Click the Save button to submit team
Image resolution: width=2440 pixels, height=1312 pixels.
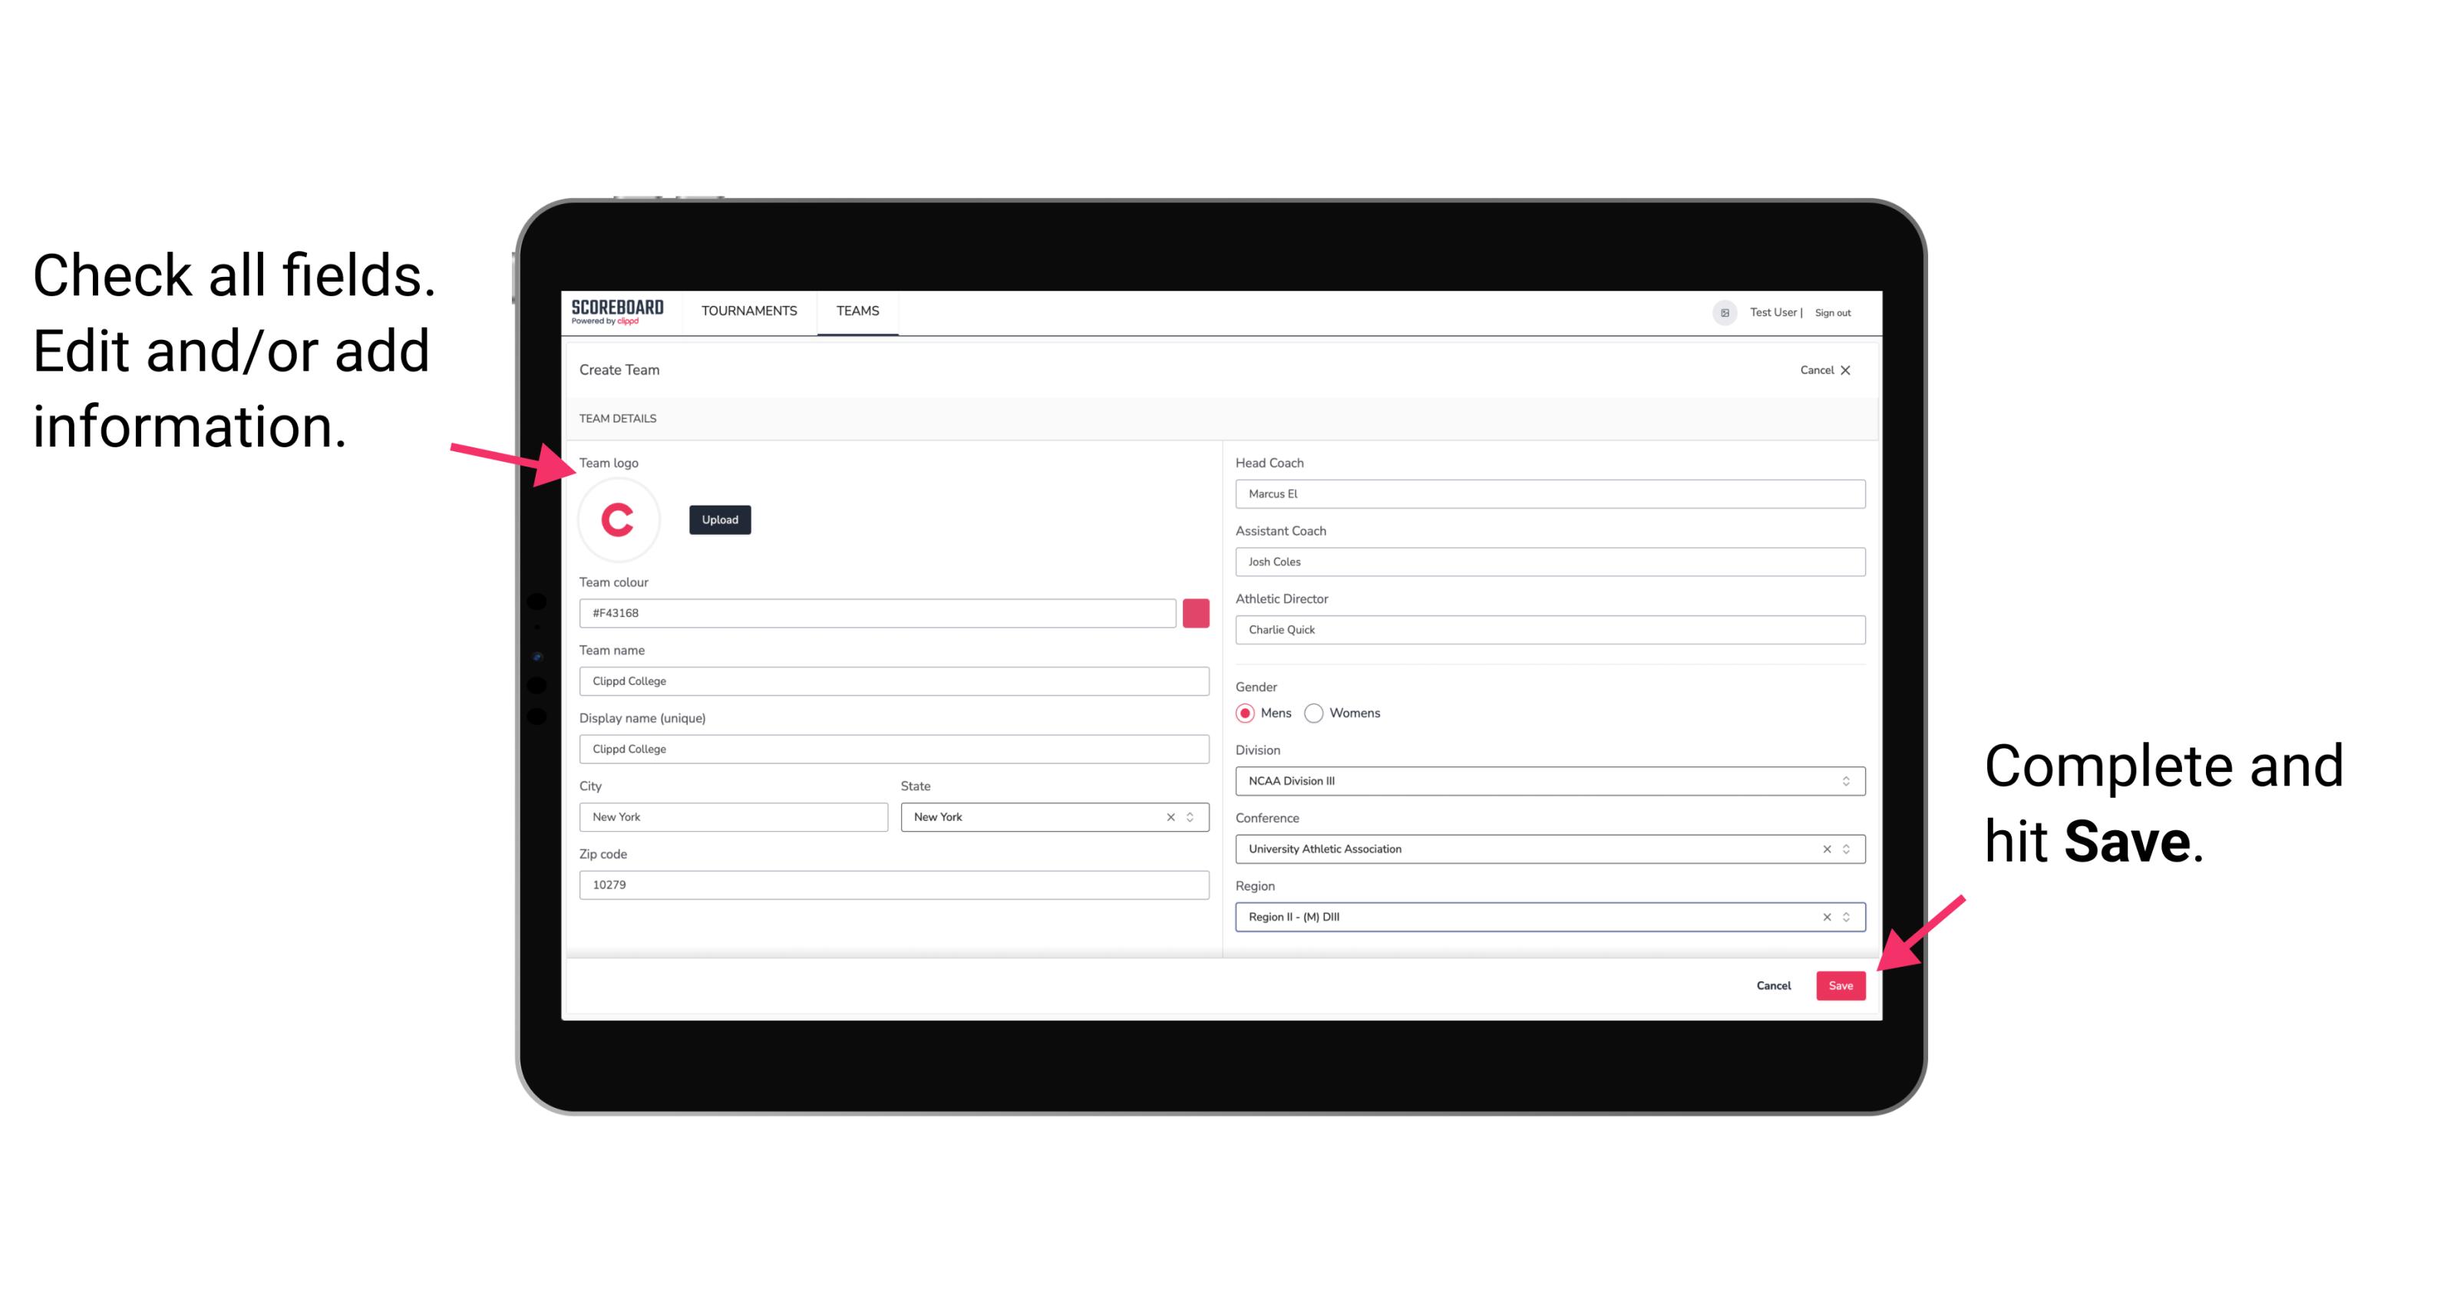point(1841,984)
